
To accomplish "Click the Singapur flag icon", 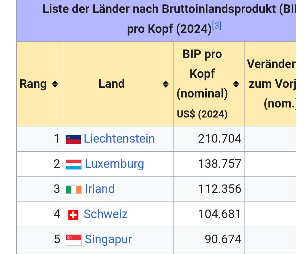I will (x=74, y=240).
